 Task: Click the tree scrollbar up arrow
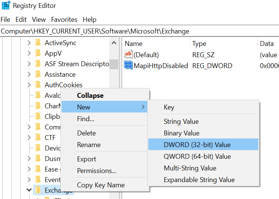tap(114, 43)
